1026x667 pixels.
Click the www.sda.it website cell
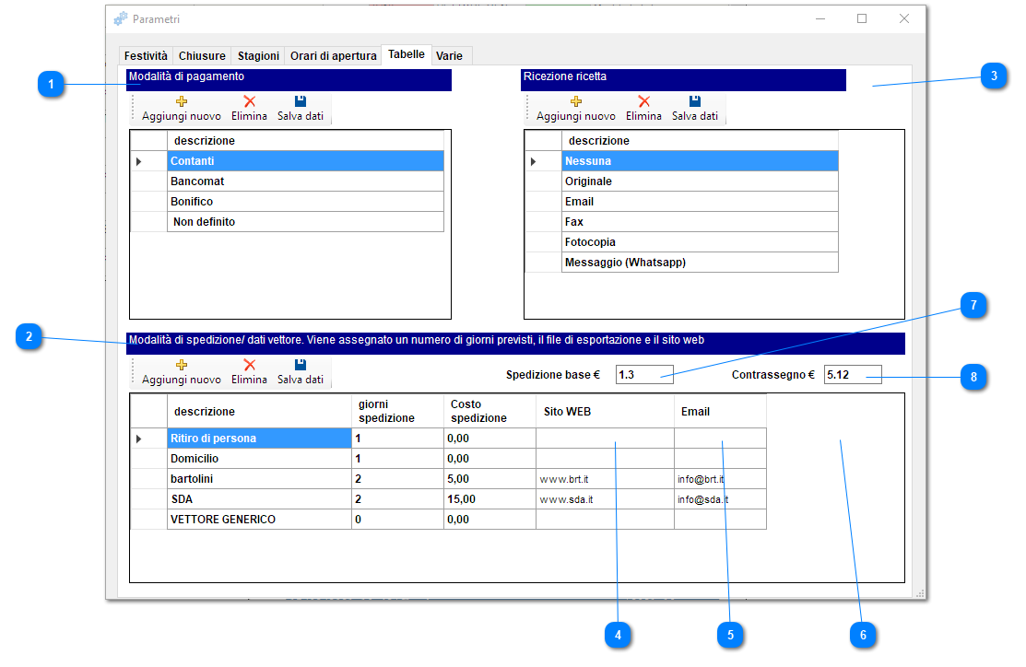pyautogui.click(x=606, y=499)
